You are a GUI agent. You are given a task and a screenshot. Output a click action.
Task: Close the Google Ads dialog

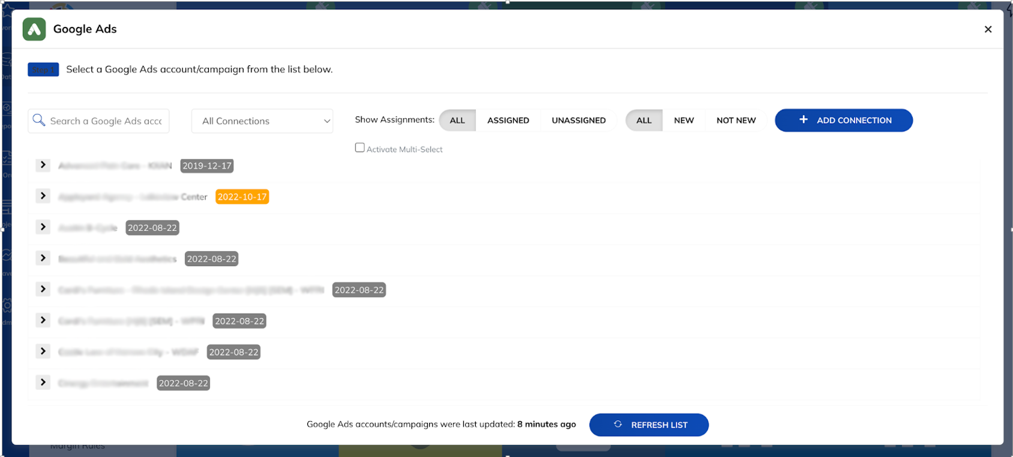(988, 29)
